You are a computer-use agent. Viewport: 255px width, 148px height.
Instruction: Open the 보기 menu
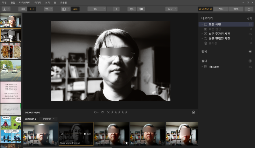coord(47,3)
